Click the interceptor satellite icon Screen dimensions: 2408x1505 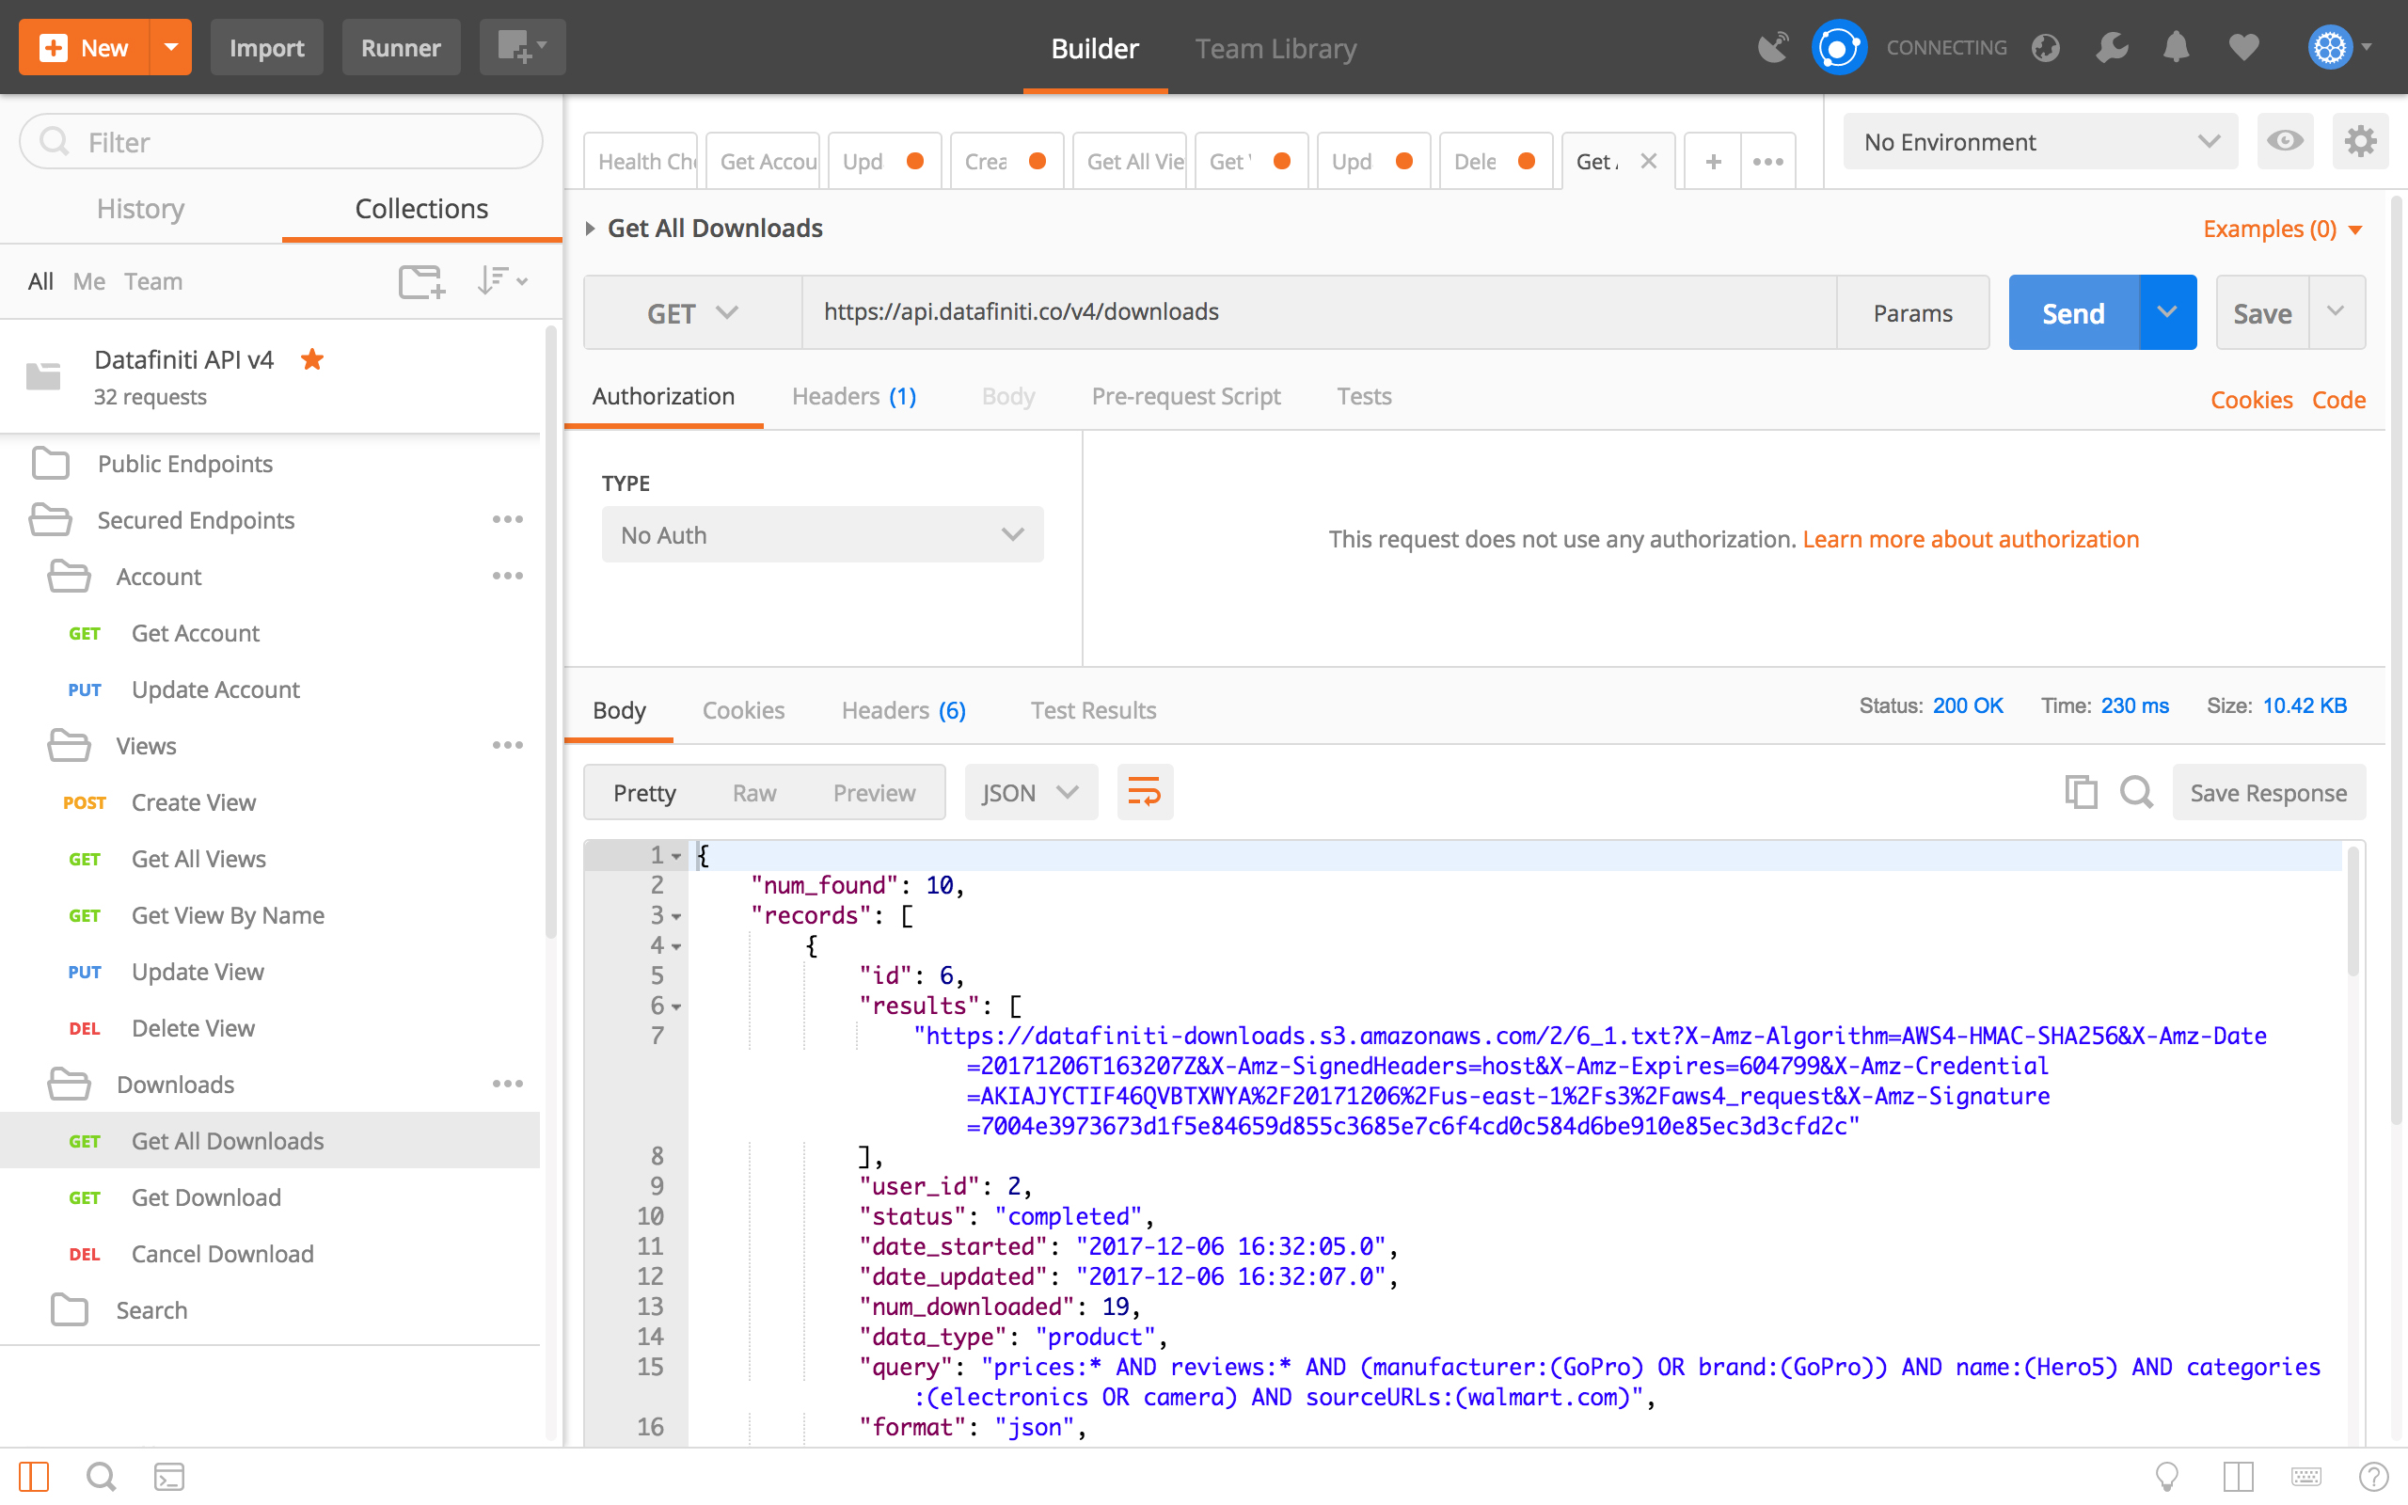coord(1773,47)
